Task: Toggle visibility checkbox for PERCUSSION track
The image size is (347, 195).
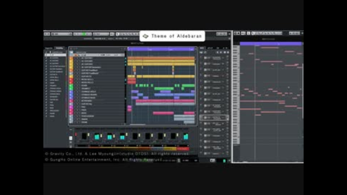Action: pyautogui.click(x=46, y=110)
